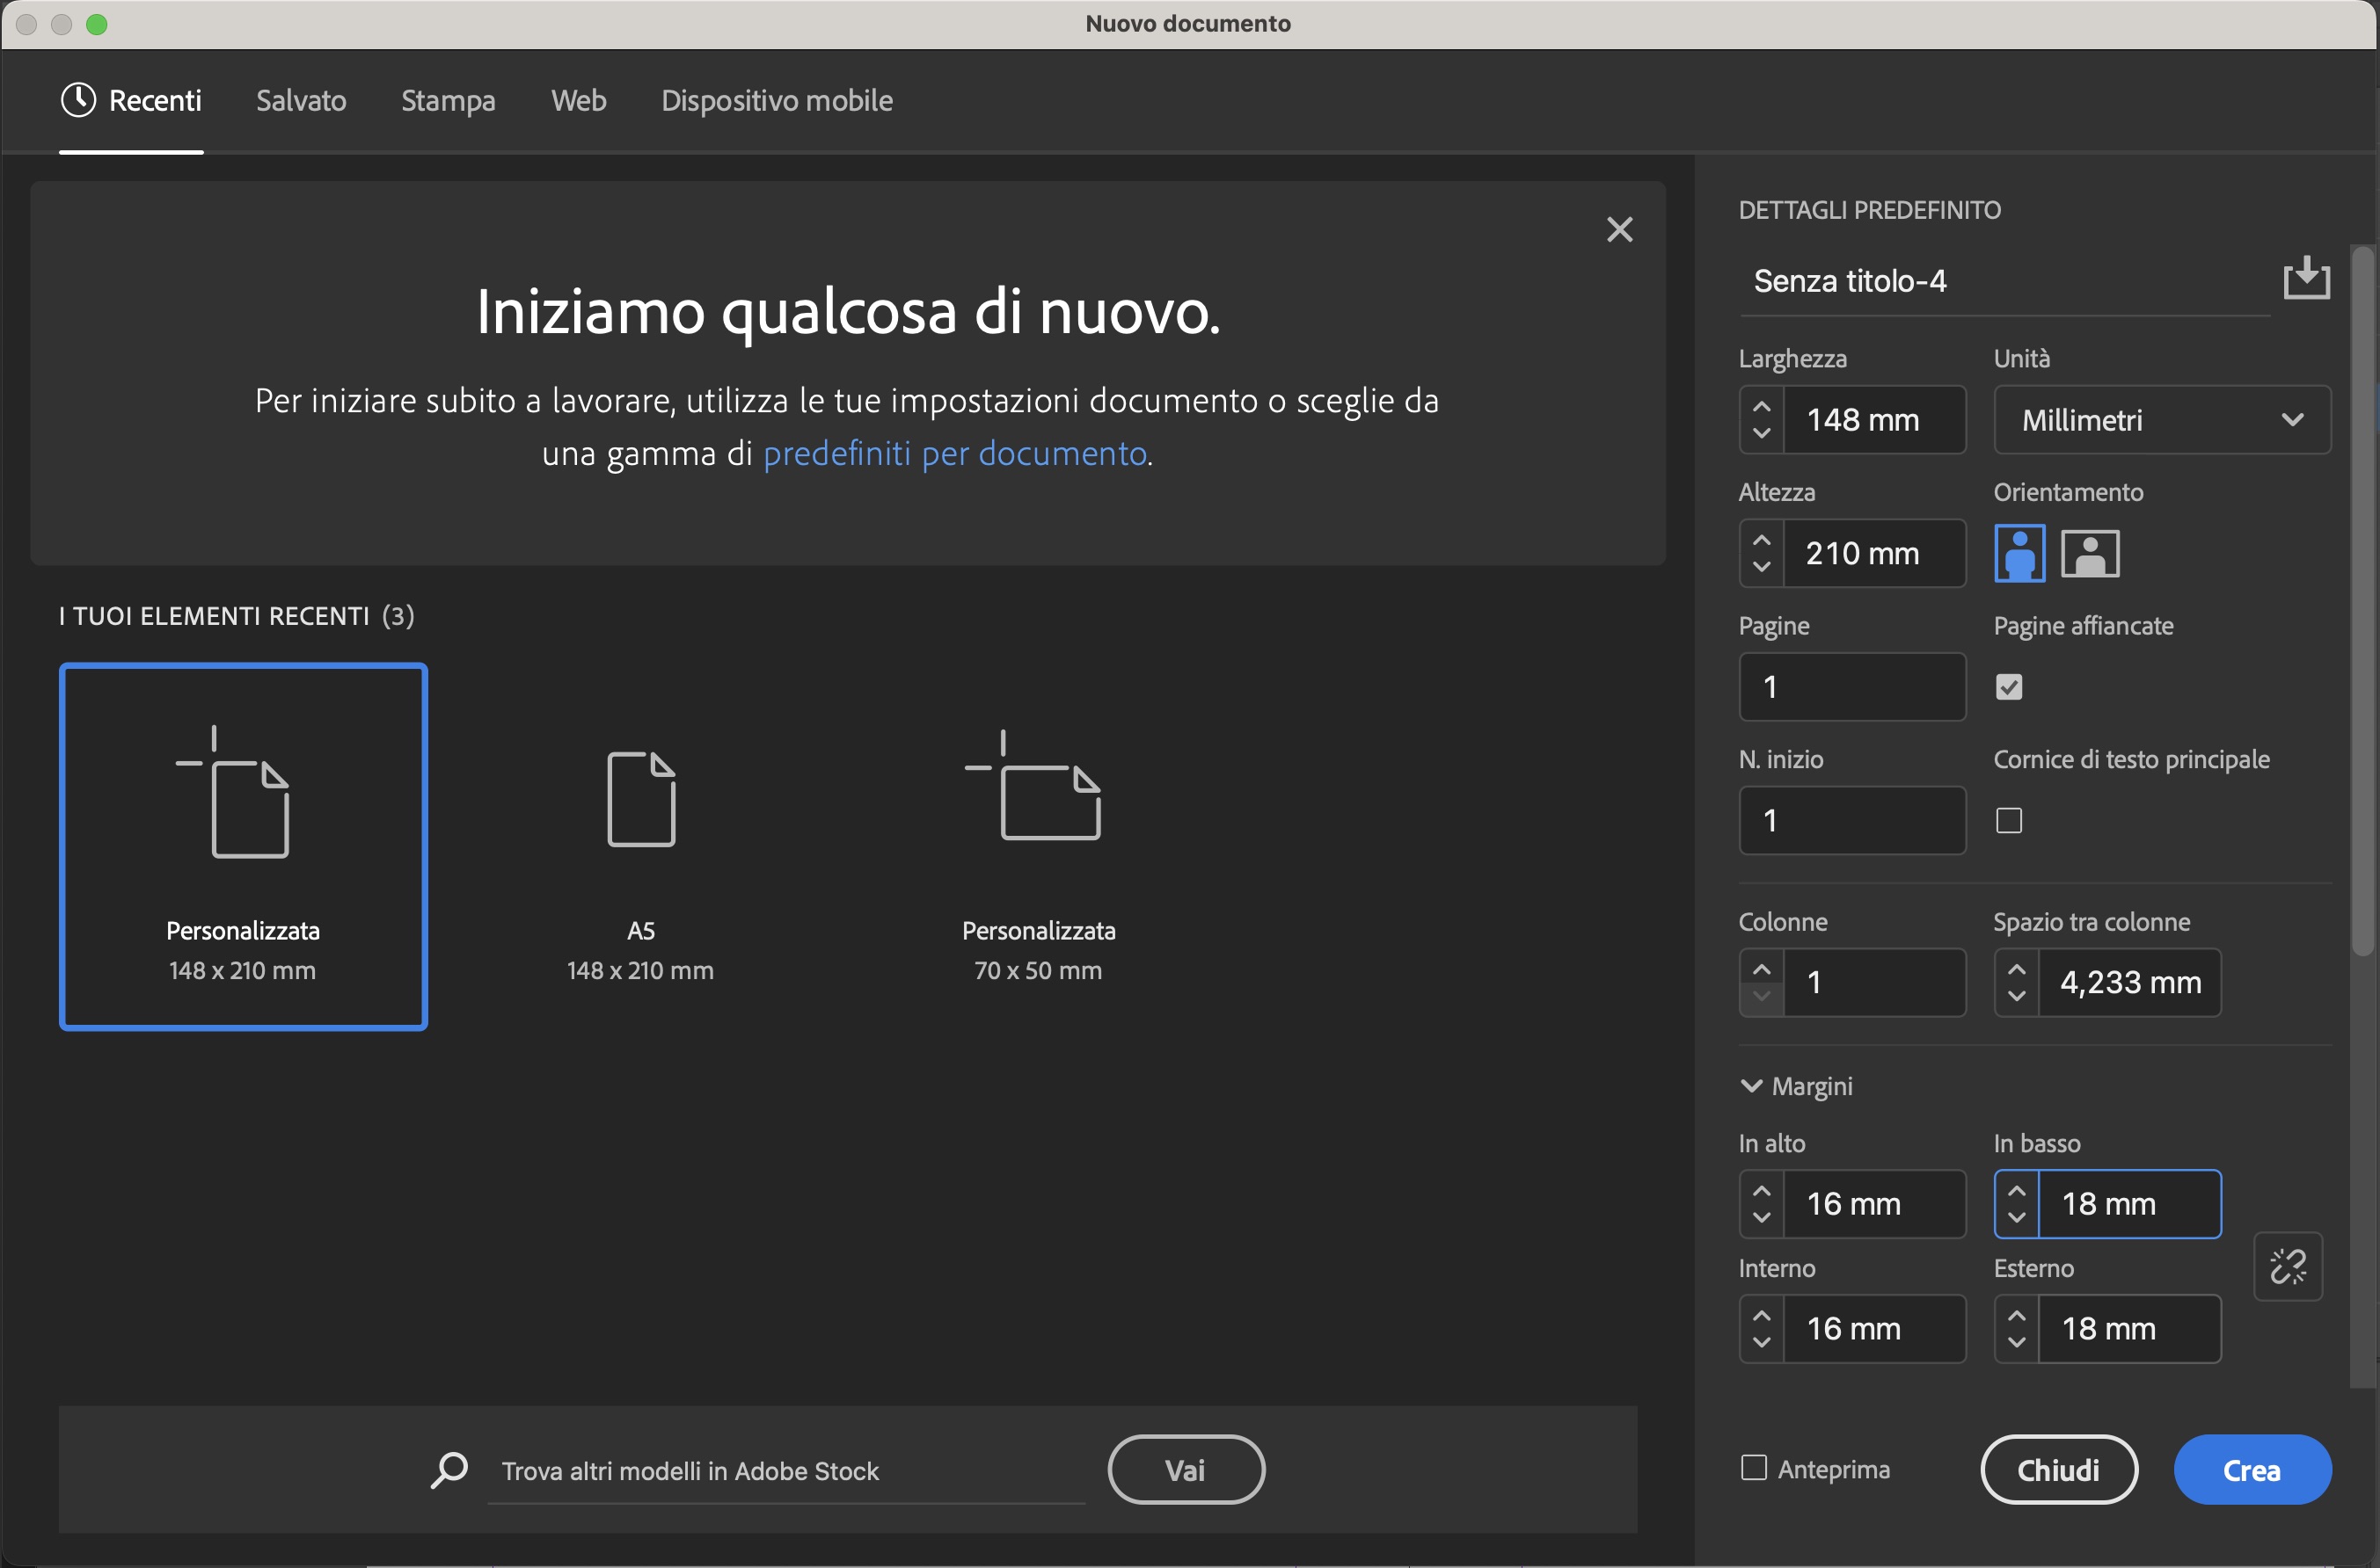
Task: Click the Crea button
Action: (2252, 1469)
